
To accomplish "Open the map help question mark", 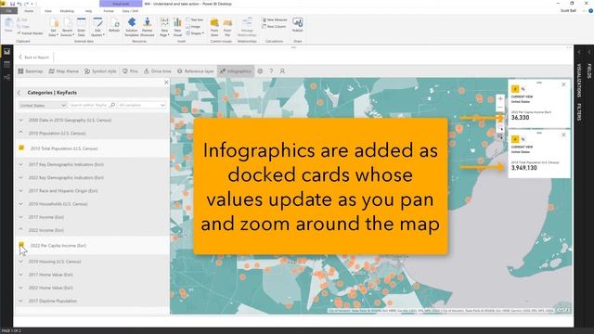I will point(271,71).
